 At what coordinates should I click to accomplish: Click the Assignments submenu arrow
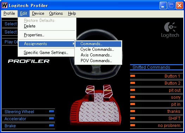73,44
